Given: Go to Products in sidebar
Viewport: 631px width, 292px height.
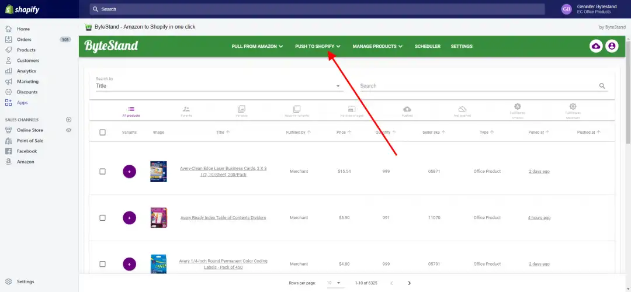Looking at the screenshot, I should click(26, 50).
